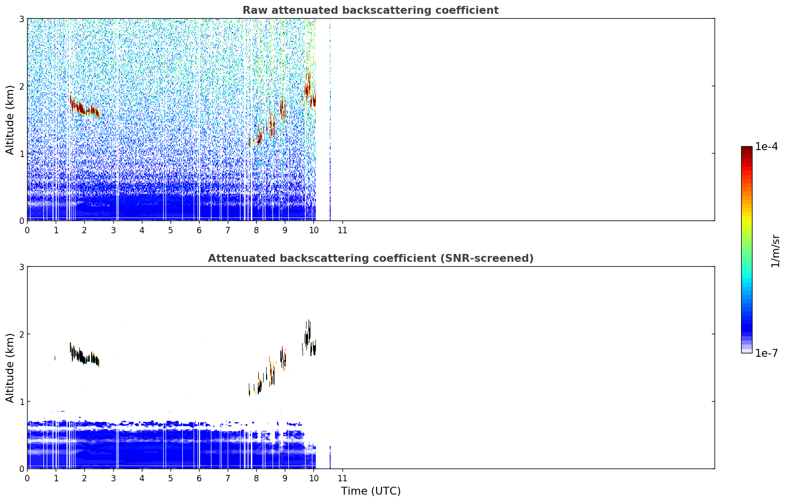
Task: Click tick label 11 on top plot
Action: pyautogui.click(x=342, y=230)
